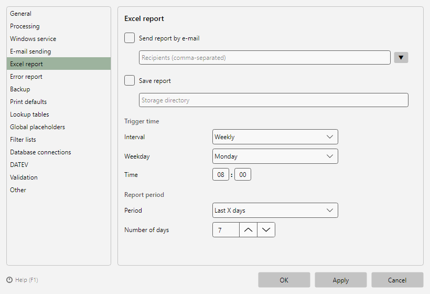Focus the Recipients comma-separated field
430x294 pixels.
click(x=265, y=58)
